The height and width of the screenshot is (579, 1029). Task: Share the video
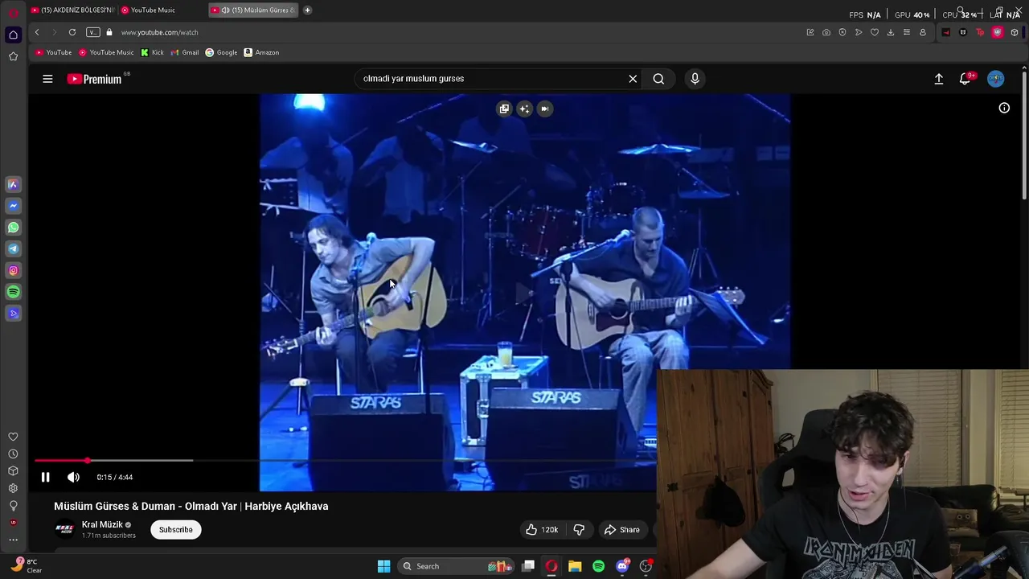point(622,529)
